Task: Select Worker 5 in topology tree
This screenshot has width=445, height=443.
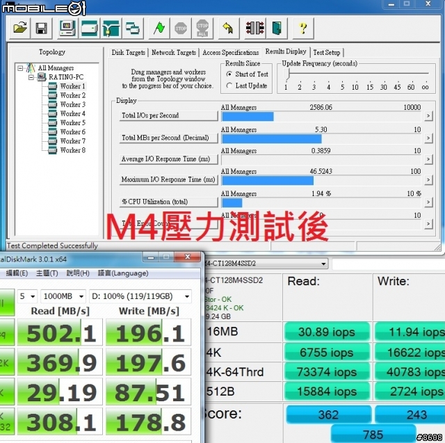Action: click(72, 123)
